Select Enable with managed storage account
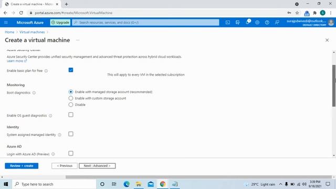The width and height of the screenshot is (336, 189). coord(71,92)
